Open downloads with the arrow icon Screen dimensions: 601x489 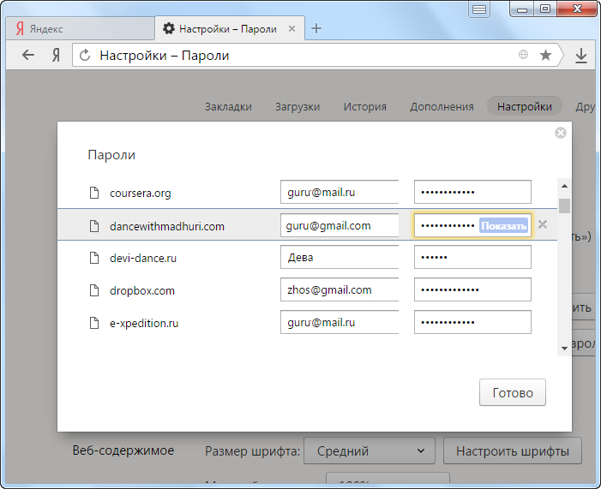pyautogui.click(x=581, y=56)
